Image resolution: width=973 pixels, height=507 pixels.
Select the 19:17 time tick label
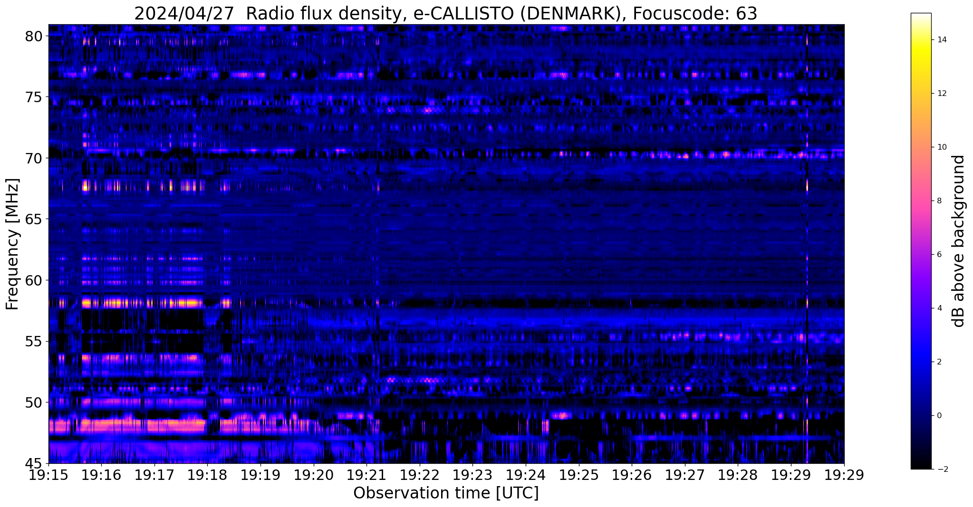pyautogui.click(x=154, y=475)
